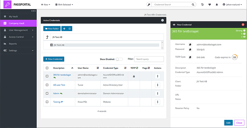Open the Testing credential link

57,102
